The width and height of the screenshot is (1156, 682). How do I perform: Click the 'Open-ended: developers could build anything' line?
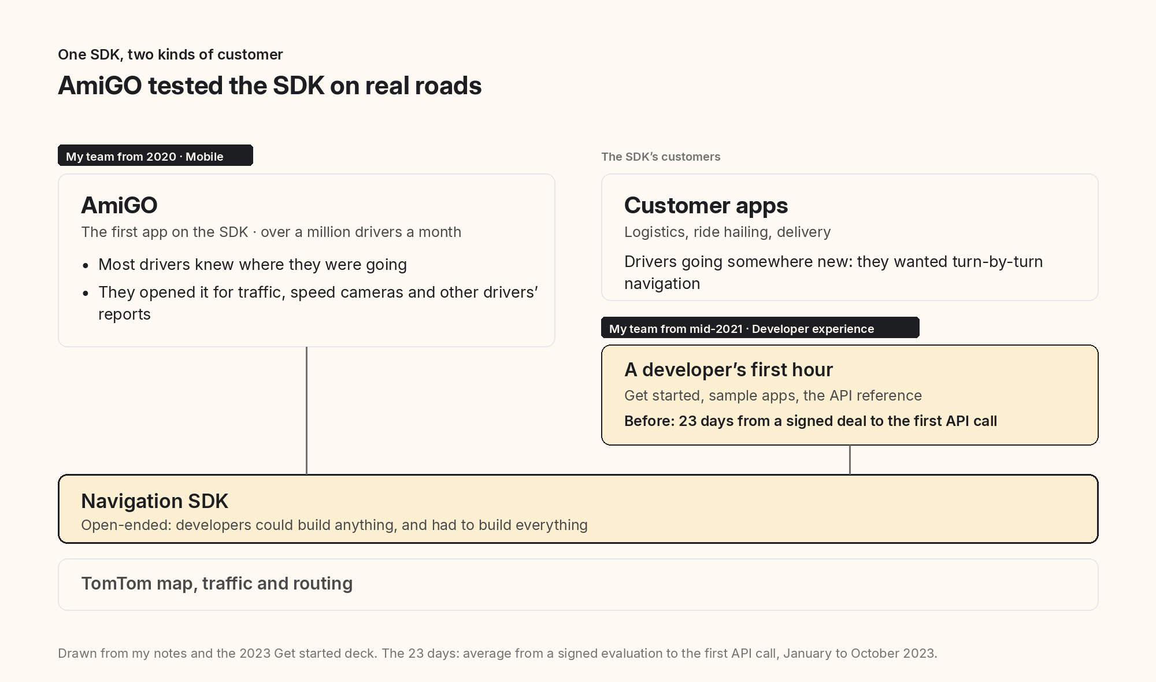pyautogui.click(x=334, y=525)
